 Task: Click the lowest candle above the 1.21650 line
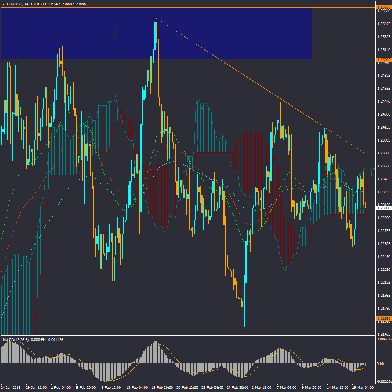point(243,302)
